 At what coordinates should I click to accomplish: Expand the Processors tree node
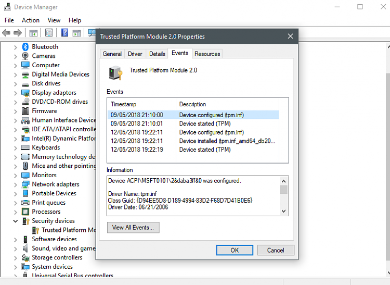(16, 212)
